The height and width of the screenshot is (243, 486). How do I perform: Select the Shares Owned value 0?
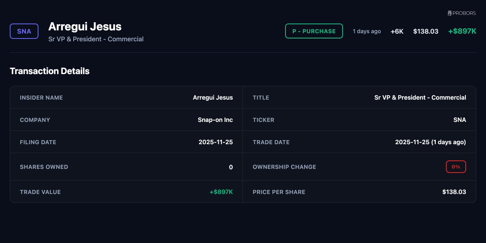pos(231,167)
